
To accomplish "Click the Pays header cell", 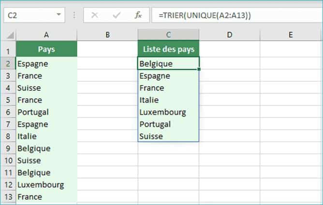I will [46, 49].
